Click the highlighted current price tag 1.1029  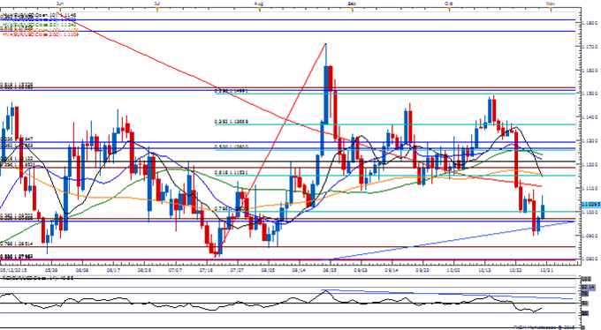click(591, 205)
